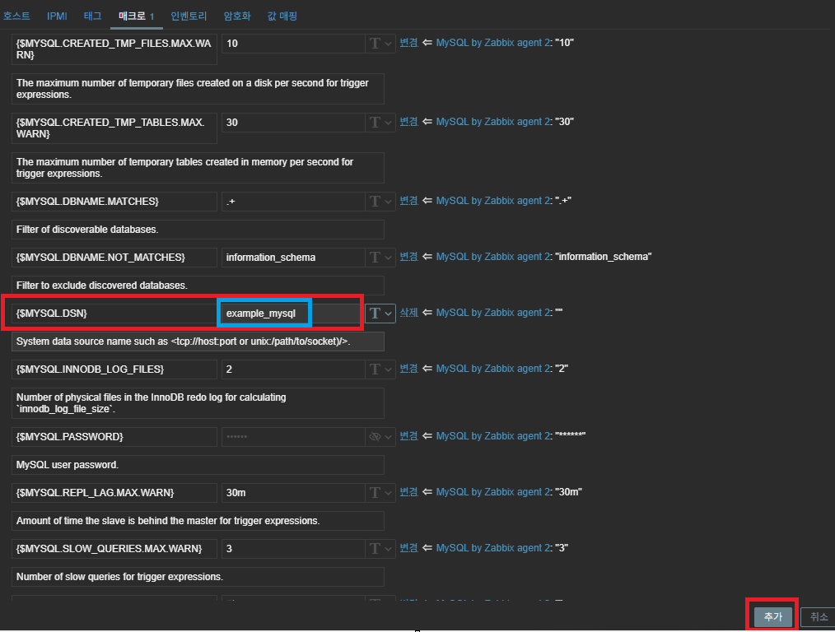The height and width of the screenshot is (632, 835).
Task: Click the 삭제 link for {$MYSQL.DSN}
Action: pyautogui.click(x=408, y=313)
